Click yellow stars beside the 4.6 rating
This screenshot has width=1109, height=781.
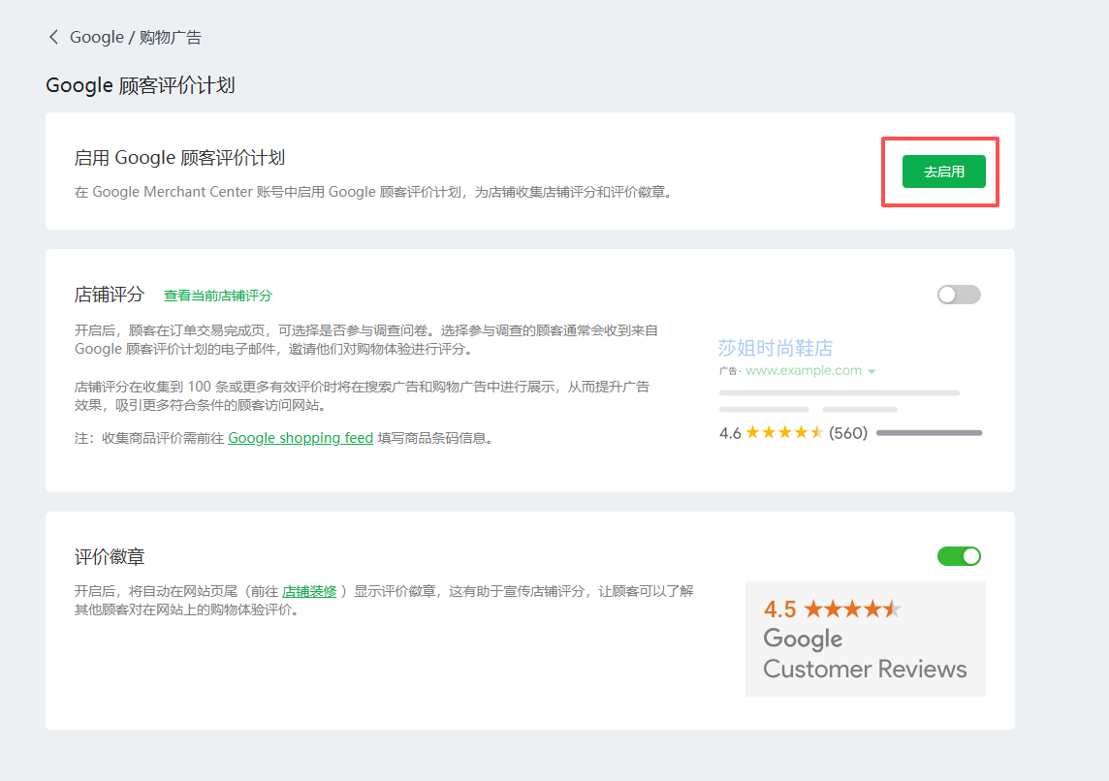click(784, 433)
